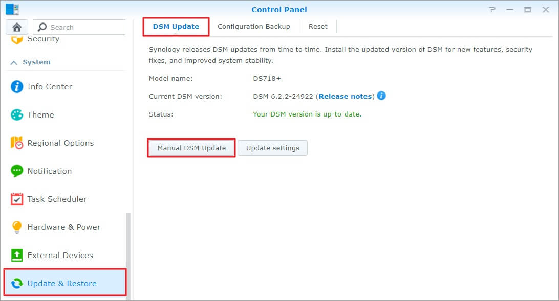
Task: Click the Security shield icon
Action: pyautogui.click(x=17, y=39)
